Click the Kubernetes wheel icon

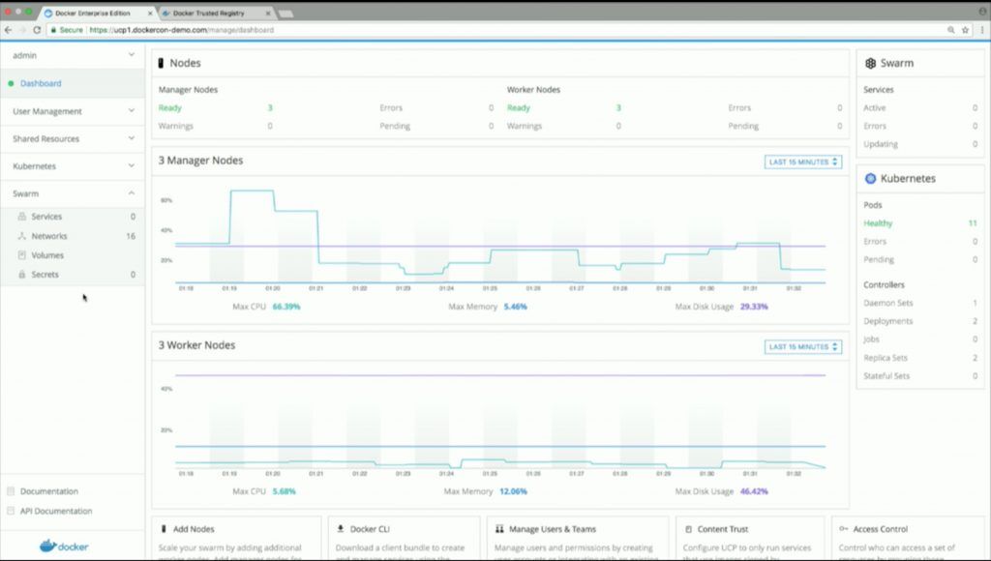pos(870,178)
